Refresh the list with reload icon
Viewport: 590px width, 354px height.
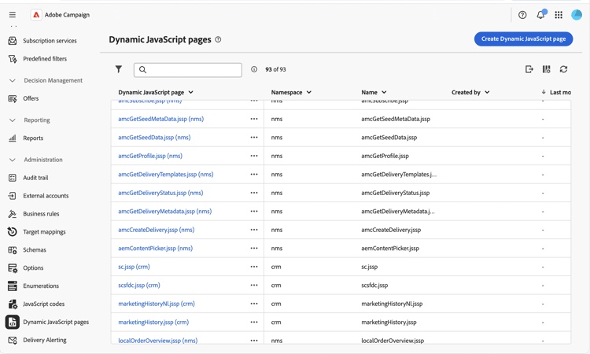tap(563, 69)
